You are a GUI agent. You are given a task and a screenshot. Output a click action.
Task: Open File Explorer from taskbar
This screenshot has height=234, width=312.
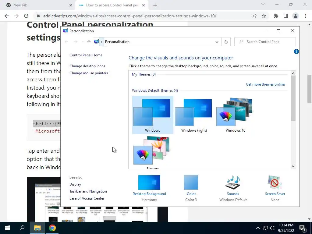point(37,228)
